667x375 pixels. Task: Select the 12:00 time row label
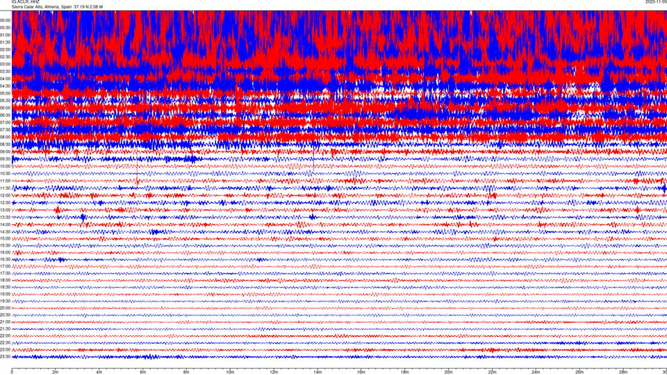pyautogui.click(x=5, y=195)
